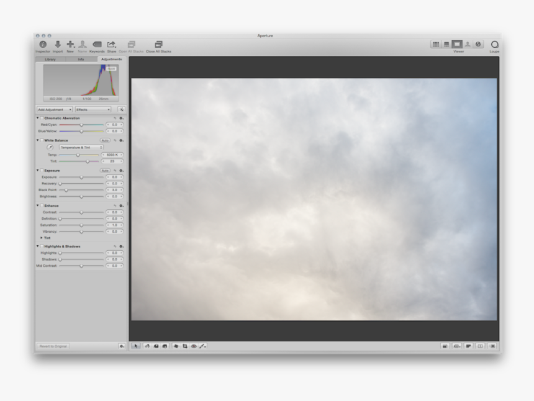The image size is (534, 401).
Task: Select the single Viewer mode icon
Action: point(457,44)
